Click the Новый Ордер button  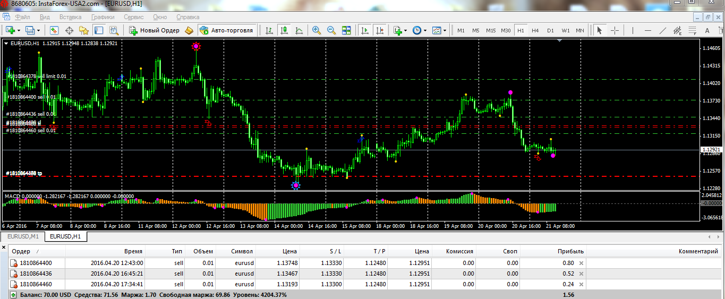(x=154, y=30)
